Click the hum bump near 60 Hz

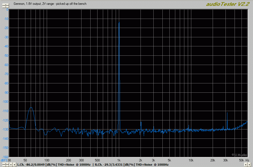pyautogui.click(x=31, y=108)
